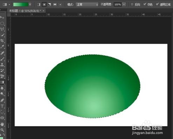This screenshot has height=139, width=173.
Task: Close the 未标题-1 document tab
Action: [x=43, y=11]
